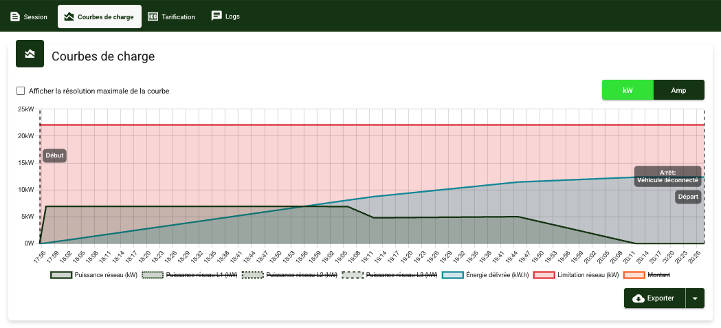Screen dimensions: 721x328
Task: Go to the Logs tab
Action: 226,16
